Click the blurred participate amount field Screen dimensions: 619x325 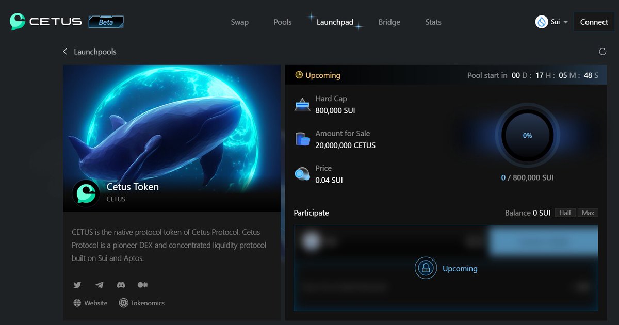coord(390,241)
